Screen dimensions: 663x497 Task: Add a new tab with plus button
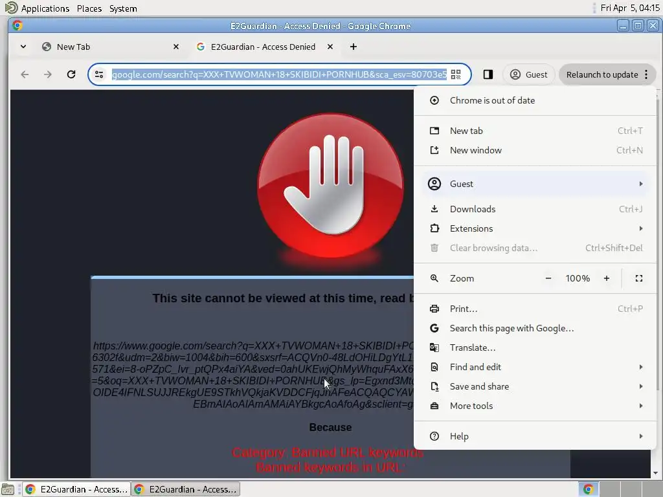click(354, 47)
